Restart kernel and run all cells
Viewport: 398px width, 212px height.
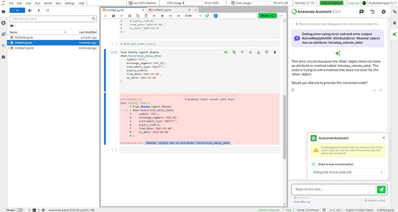[178, 16]
